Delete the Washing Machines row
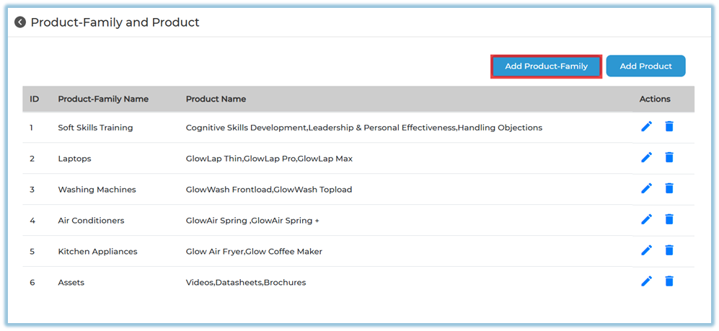The height and width of the screenshot is (331, 719). click(x=669, y=188)
